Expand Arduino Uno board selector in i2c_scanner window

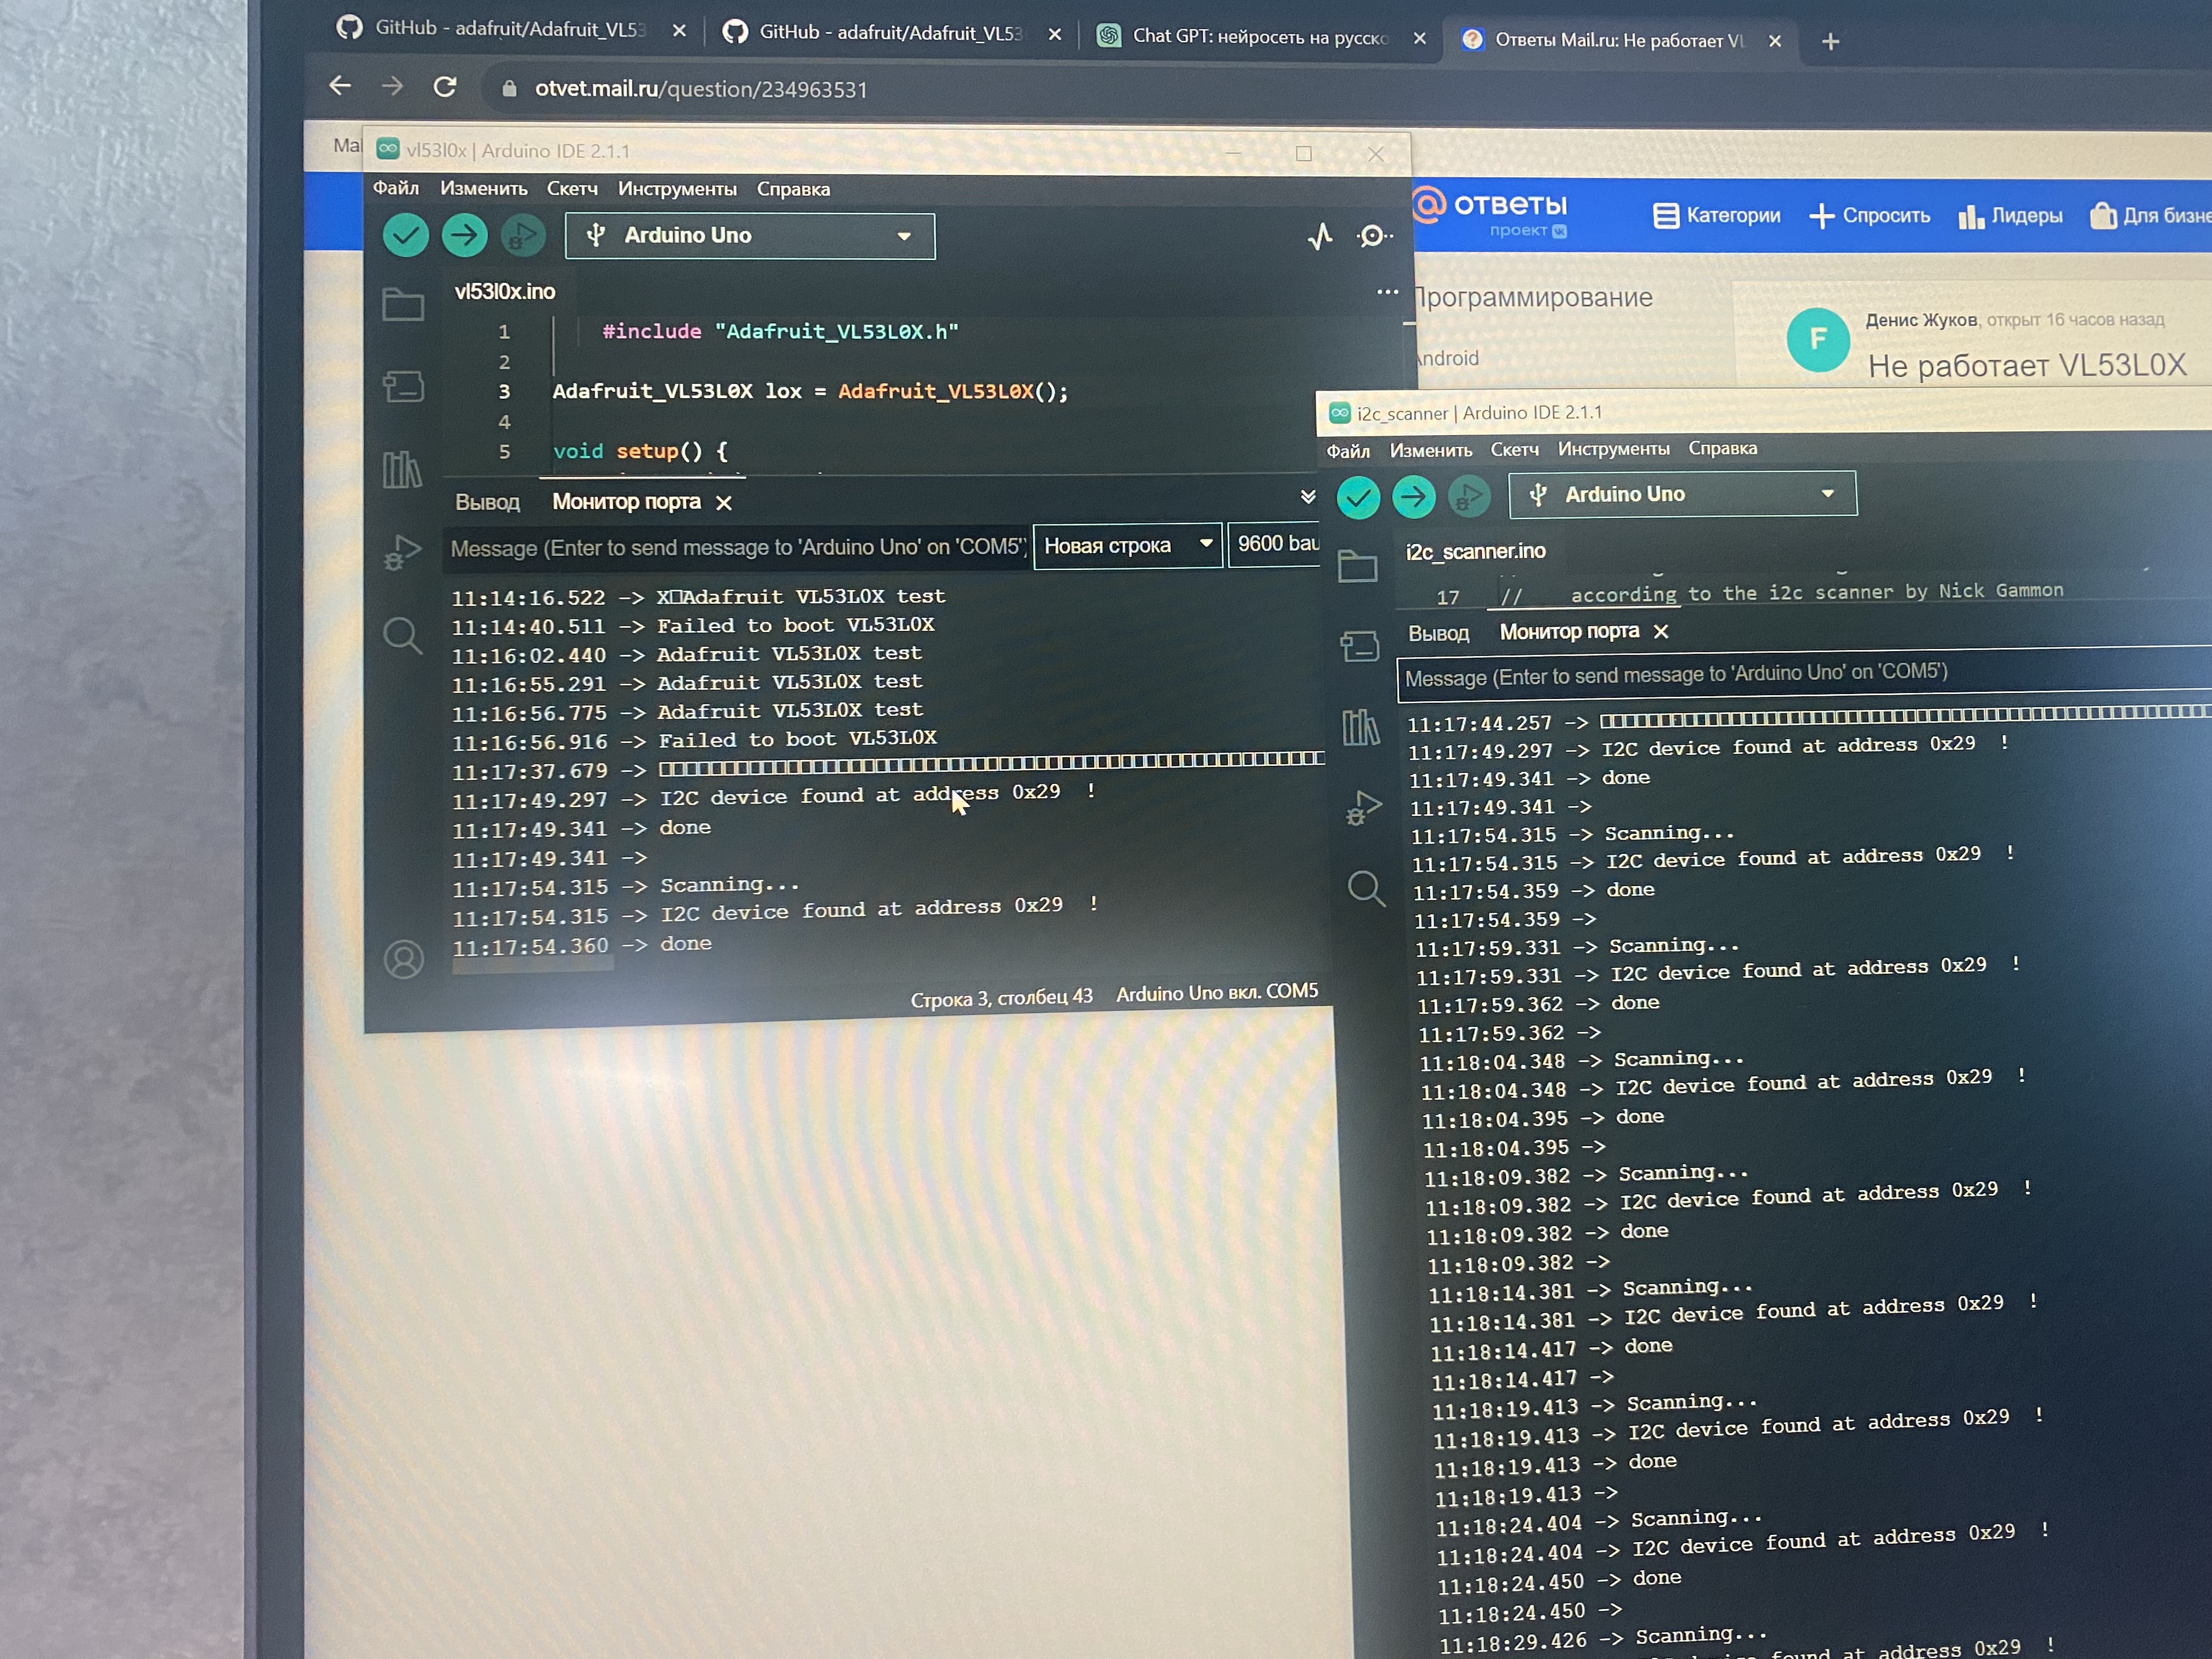pyautogui.click(x=1682, y=494)
